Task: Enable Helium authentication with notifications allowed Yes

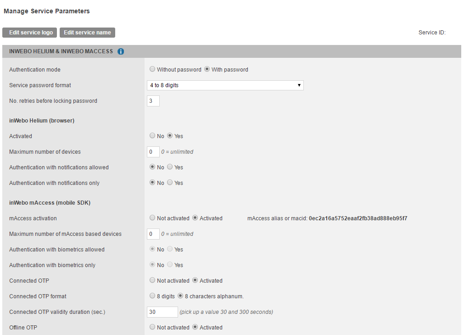Action: coord(170,167)
